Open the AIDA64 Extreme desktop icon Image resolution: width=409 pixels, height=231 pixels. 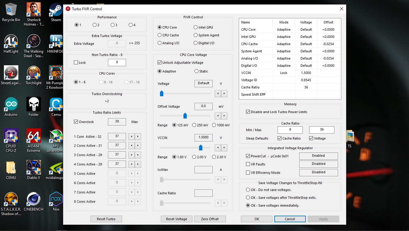[34, 136]
